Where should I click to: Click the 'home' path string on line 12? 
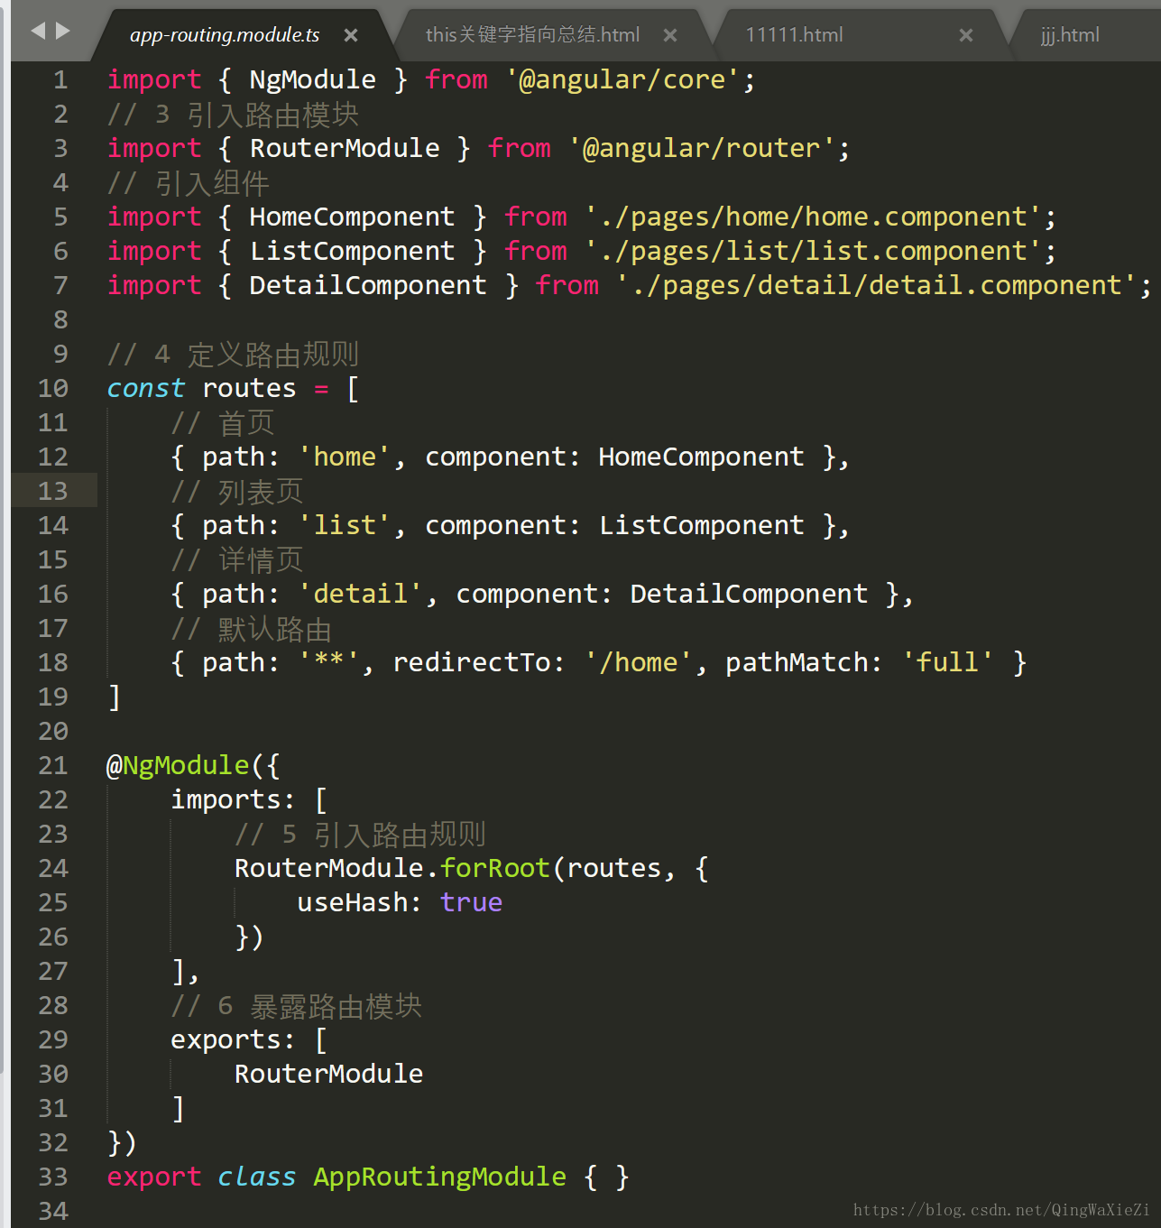coord(344,457)
